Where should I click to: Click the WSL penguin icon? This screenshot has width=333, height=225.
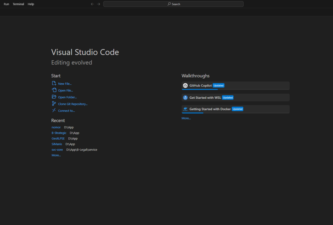coord(185,97)
